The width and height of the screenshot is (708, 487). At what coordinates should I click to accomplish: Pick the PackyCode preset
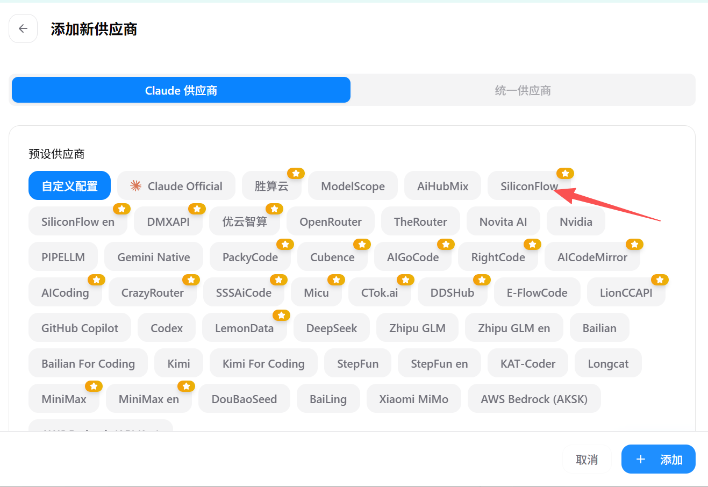pos(250,257)
